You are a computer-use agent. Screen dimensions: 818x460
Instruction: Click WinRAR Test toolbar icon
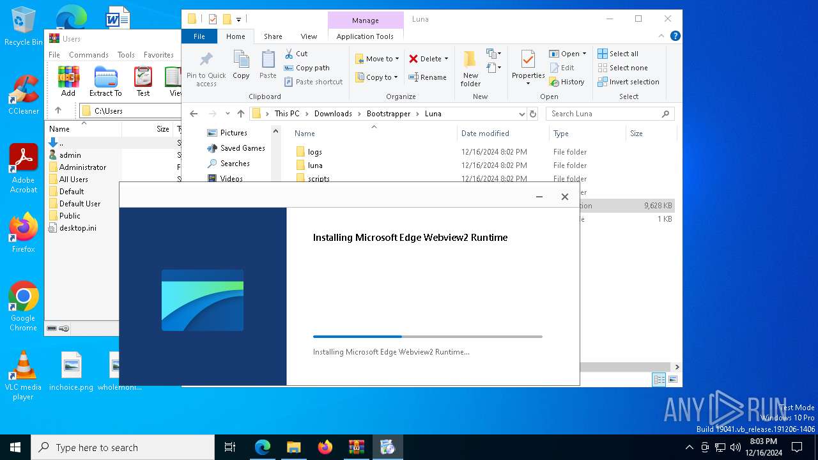coord(143,82)
